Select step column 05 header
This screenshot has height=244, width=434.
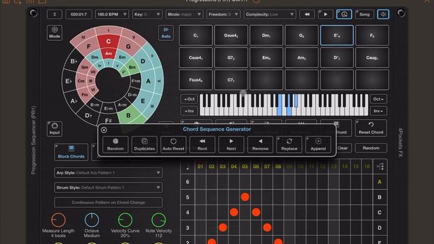pos(245,167)
